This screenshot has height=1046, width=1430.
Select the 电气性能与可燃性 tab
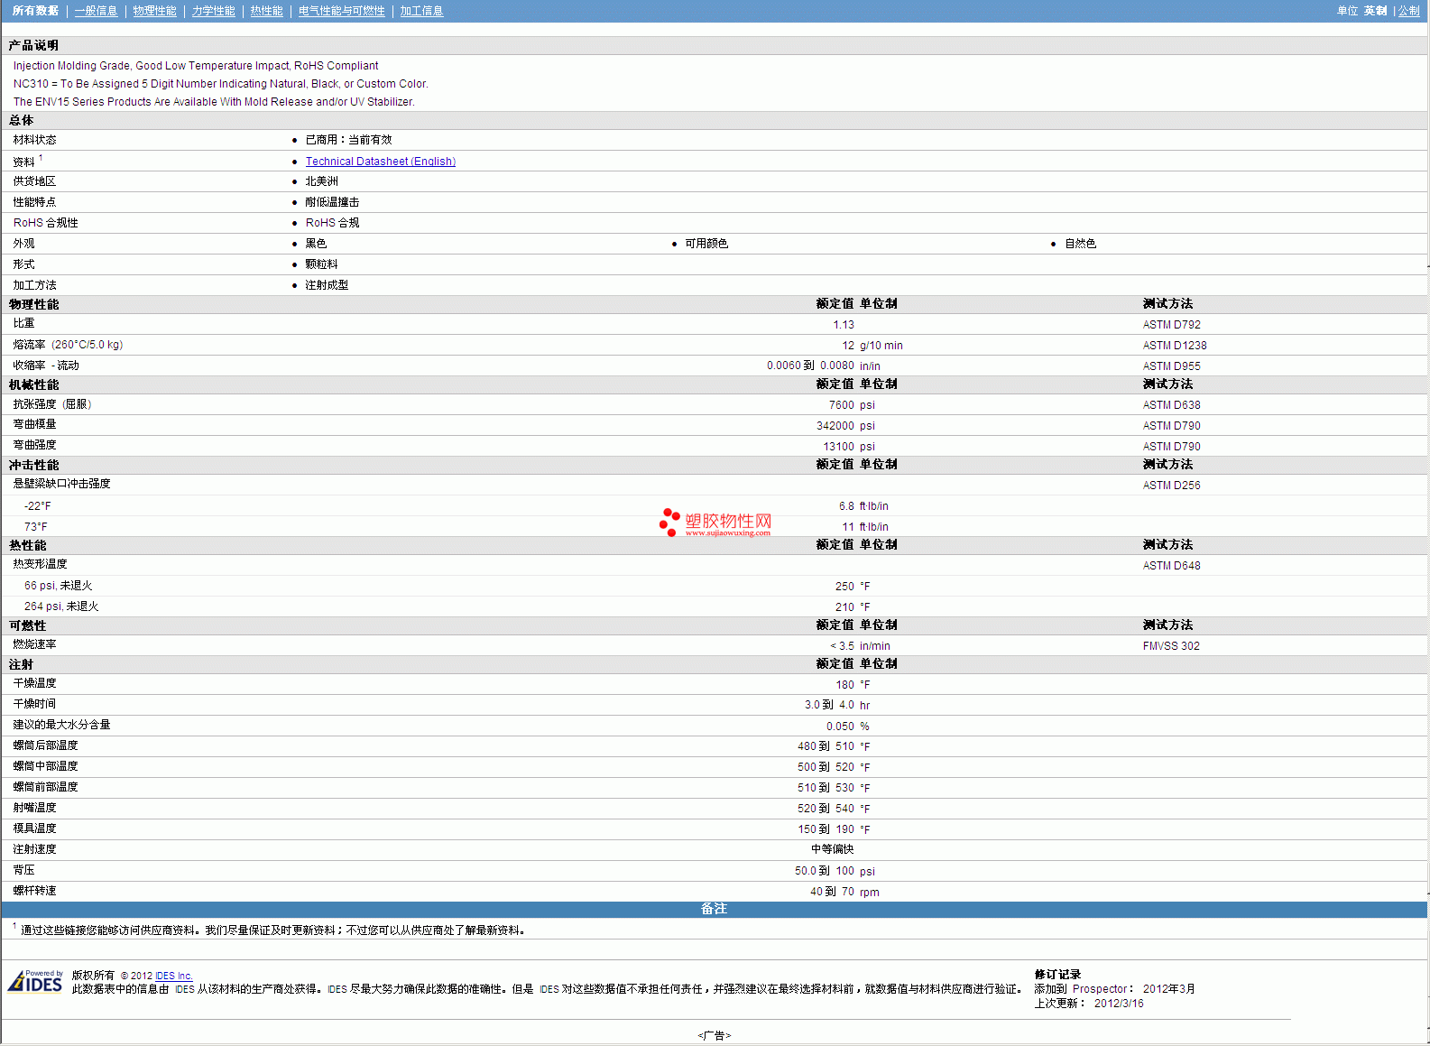[341, 11]
